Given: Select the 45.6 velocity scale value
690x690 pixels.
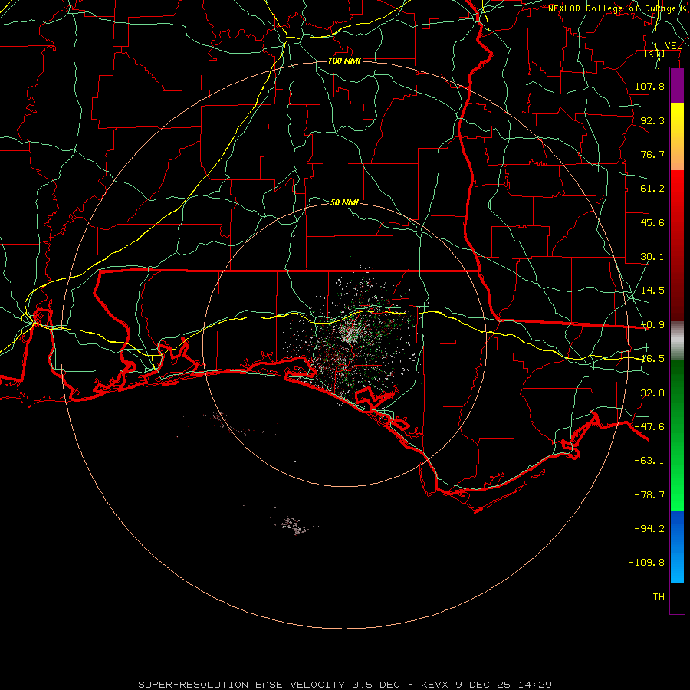Looking at the screenshot, I should pos(652,222).
